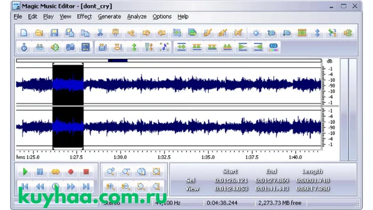Viewport: 373px width, 210px height.
Task: Click the 0:04:38.244 duration in status bar
Action: click(x=222, y=203)
